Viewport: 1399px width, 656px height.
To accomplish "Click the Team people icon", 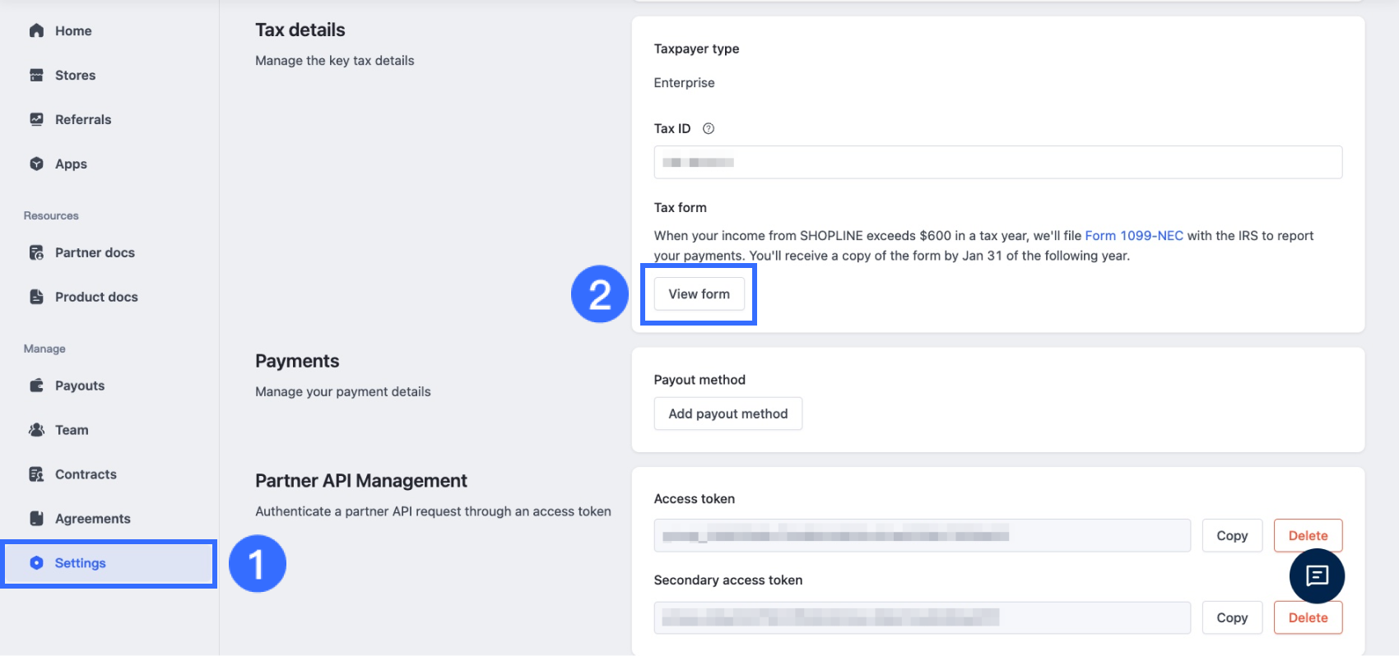I will click(36, 430).
